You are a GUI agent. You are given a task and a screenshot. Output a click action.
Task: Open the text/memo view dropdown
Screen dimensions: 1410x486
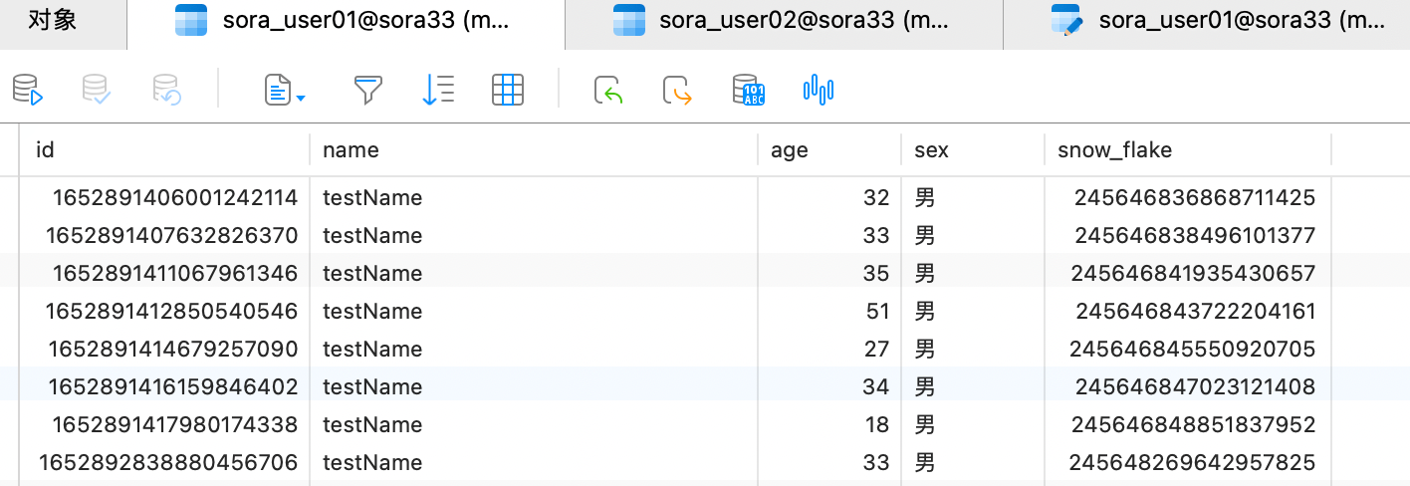click(x=285, y=92)
